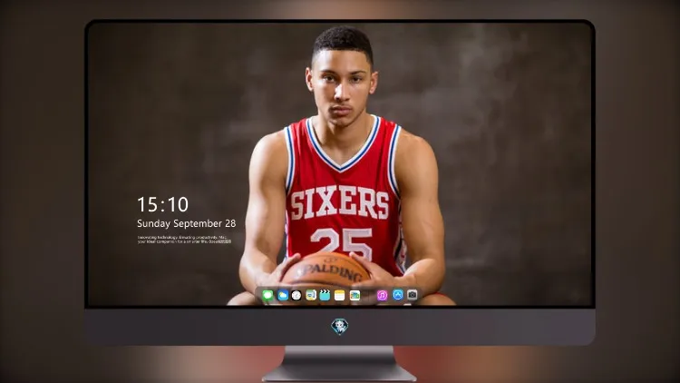Click the 15:10 clock widget
Image resolution: width=680 pixels, height=383 pixels.
tap(162, 204)
